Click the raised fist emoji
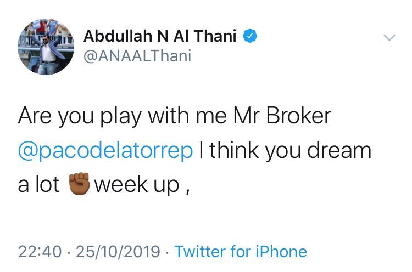The width and height of the screenshot is (412, 272). tap(78, 184)
